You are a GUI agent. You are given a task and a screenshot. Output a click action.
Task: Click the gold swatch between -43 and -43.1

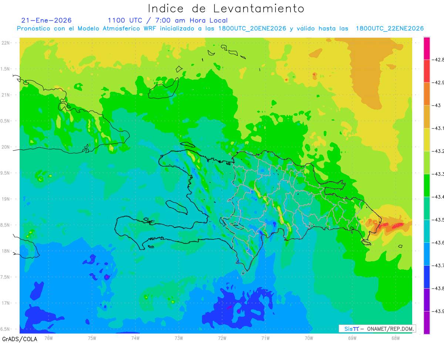pyautogui.click(x=427, y=117)
